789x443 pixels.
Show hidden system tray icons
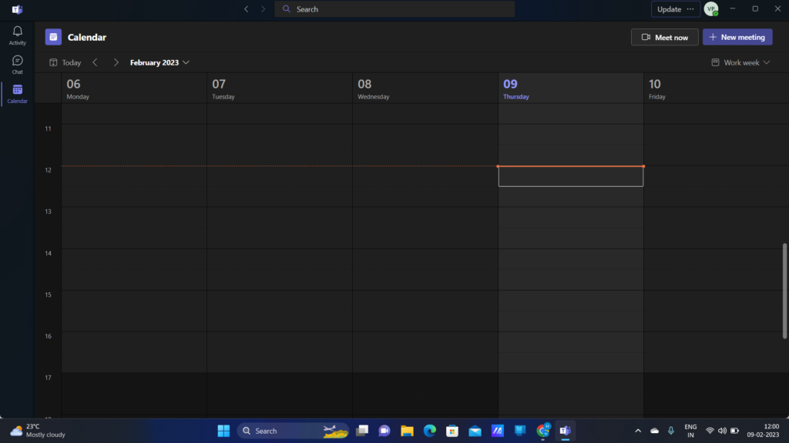pyautogui.click(x=638, y=431)
